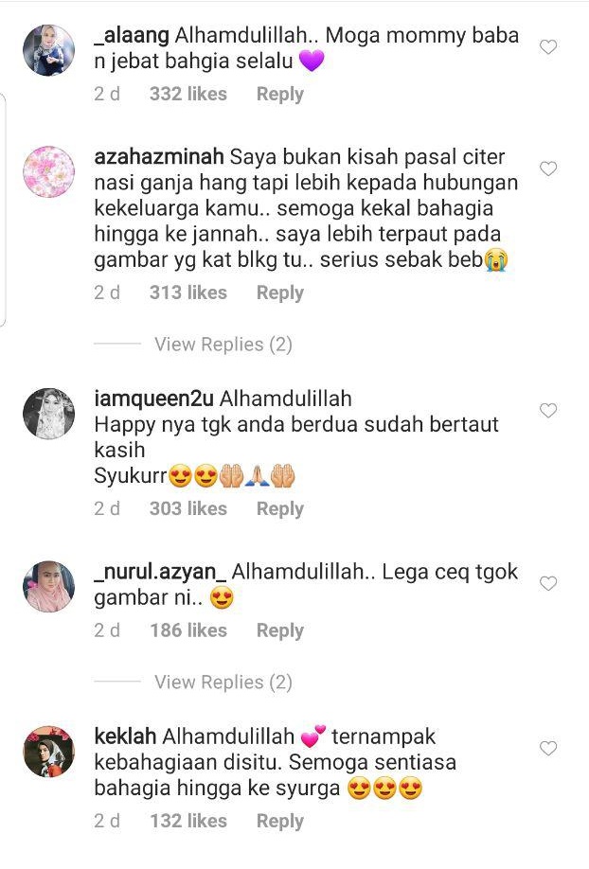The width and height of the screenshot is (589, 869).
Task: Reply to iamqueen2u's comment
Action: pos(279,508)
